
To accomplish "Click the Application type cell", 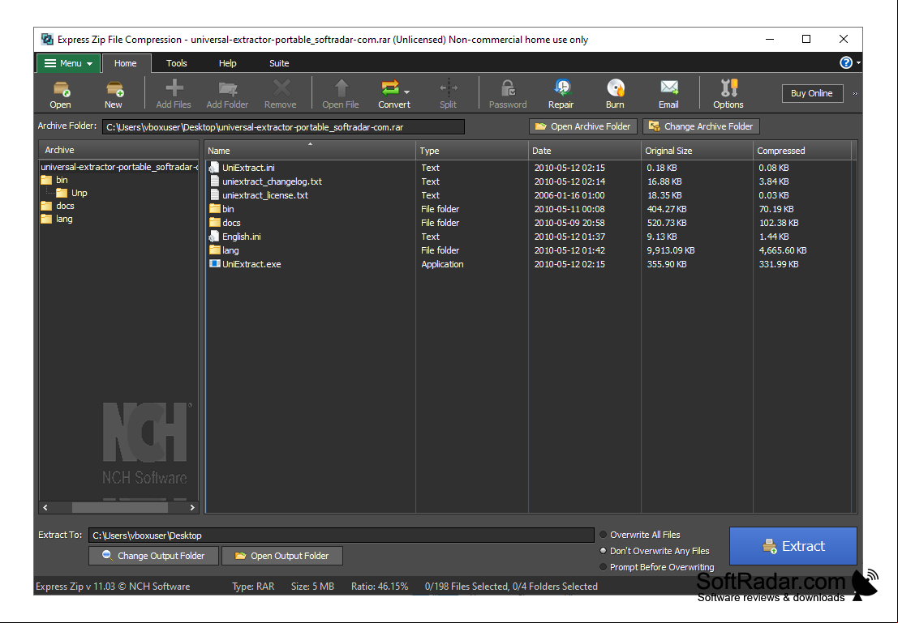I will [x=442, y=264].
